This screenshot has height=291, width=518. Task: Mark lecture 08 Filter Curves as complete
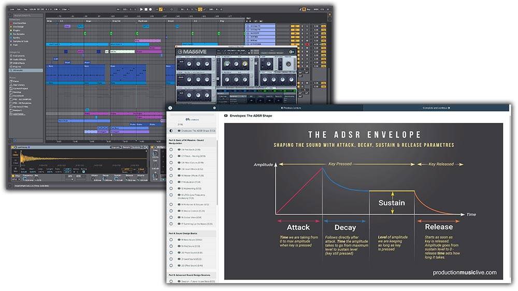click(x=171, y=163)
